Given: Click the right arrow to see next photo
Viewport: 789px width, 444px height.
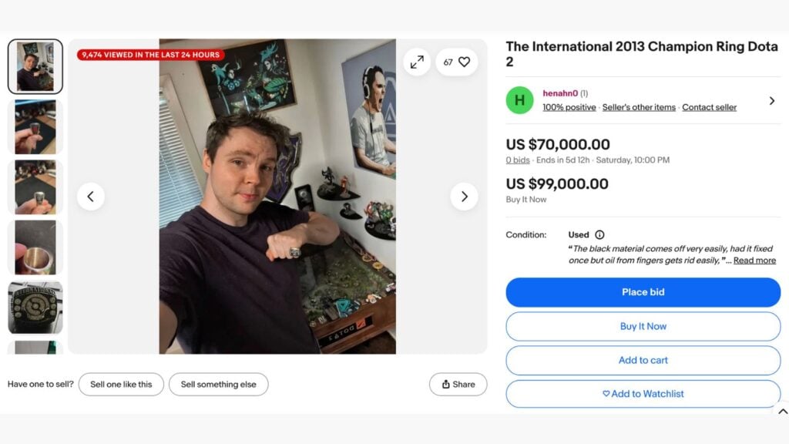Looking at the screenshot, I should 465,197.
